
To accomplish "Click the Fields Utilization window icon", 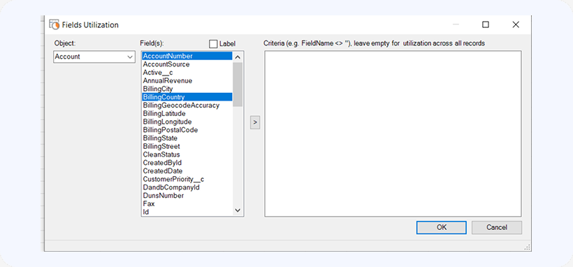I will [x=54, y=25].
